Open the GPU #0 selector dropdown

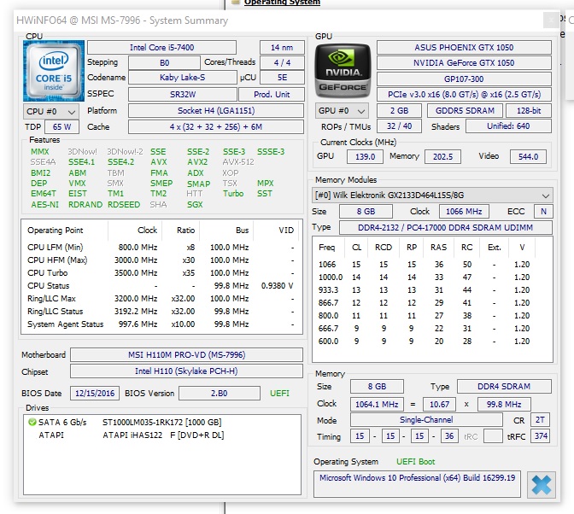click(342, 111)
